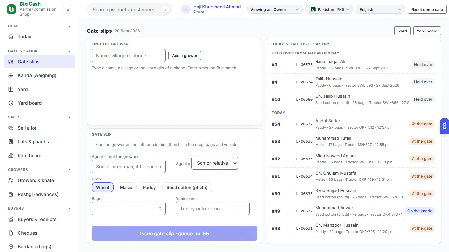This screenshot has width=449, height=252.
Task: Click the Reset demo data button
Action: click(x=427, y=9)
